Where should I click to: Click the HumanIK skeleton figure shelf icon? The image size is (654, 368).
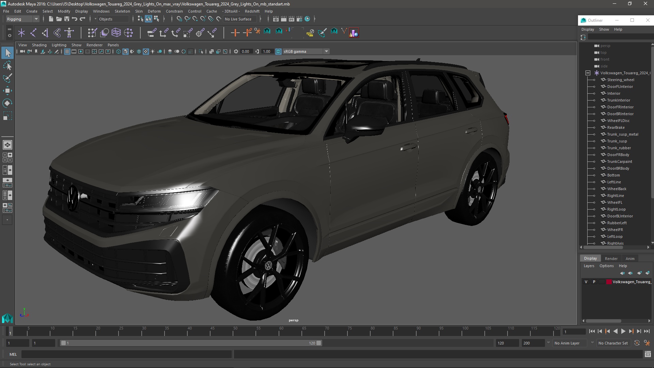[x=69, y=33]
